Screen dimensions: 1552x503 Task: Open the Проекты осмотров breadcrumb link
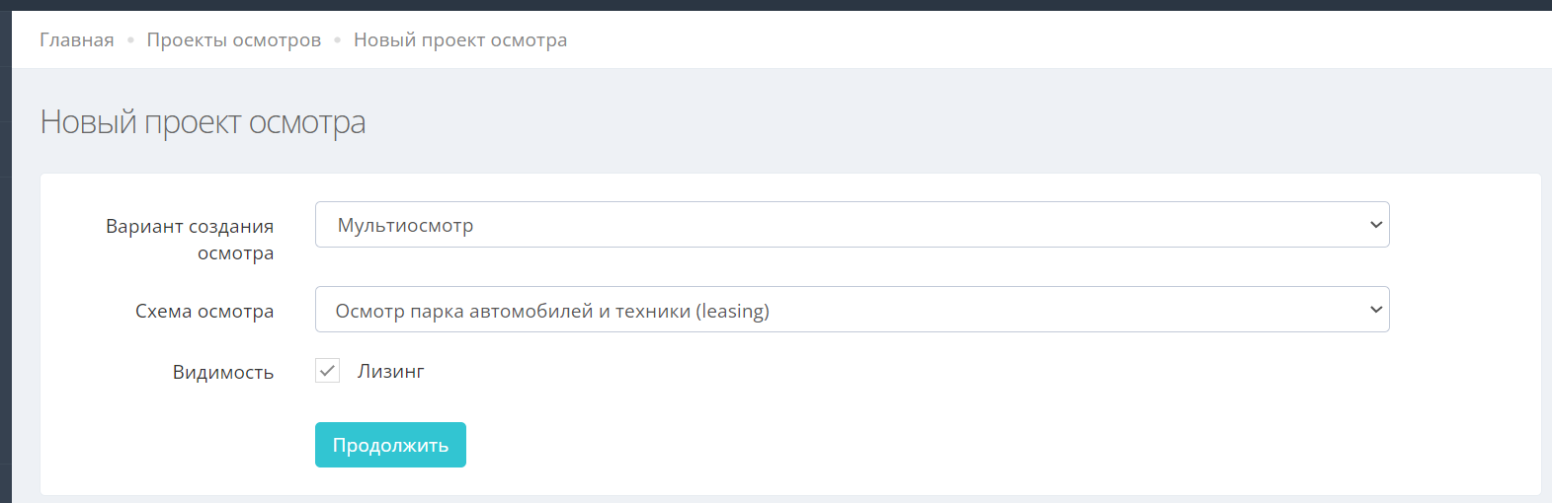(x=234, y=40)
